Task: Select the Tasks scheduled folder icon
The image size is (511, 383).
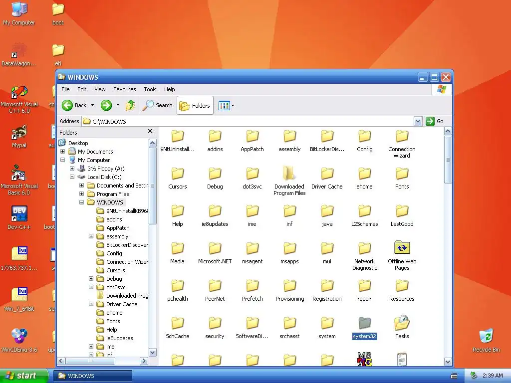Action: tap(402, 327)
